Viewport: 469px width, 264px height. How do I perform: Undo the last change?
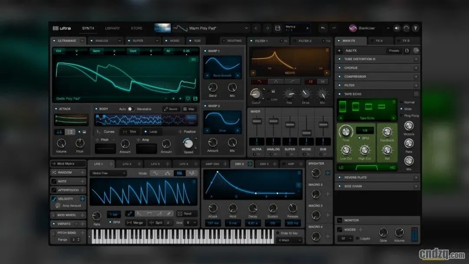pos(323,28)
